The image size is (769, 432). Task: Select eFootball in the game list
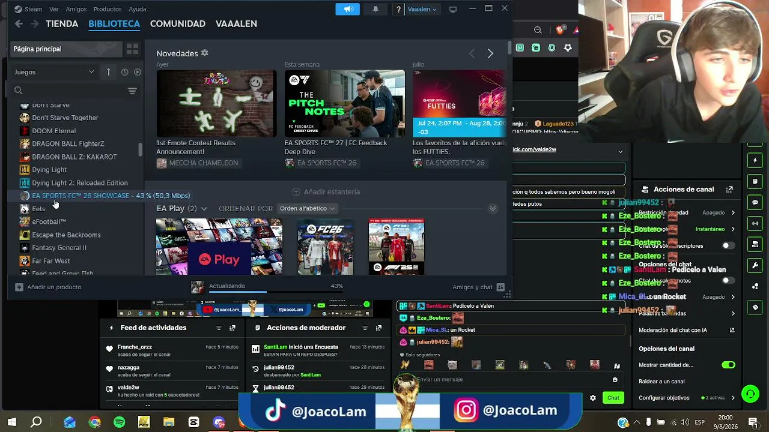(49, 222)
